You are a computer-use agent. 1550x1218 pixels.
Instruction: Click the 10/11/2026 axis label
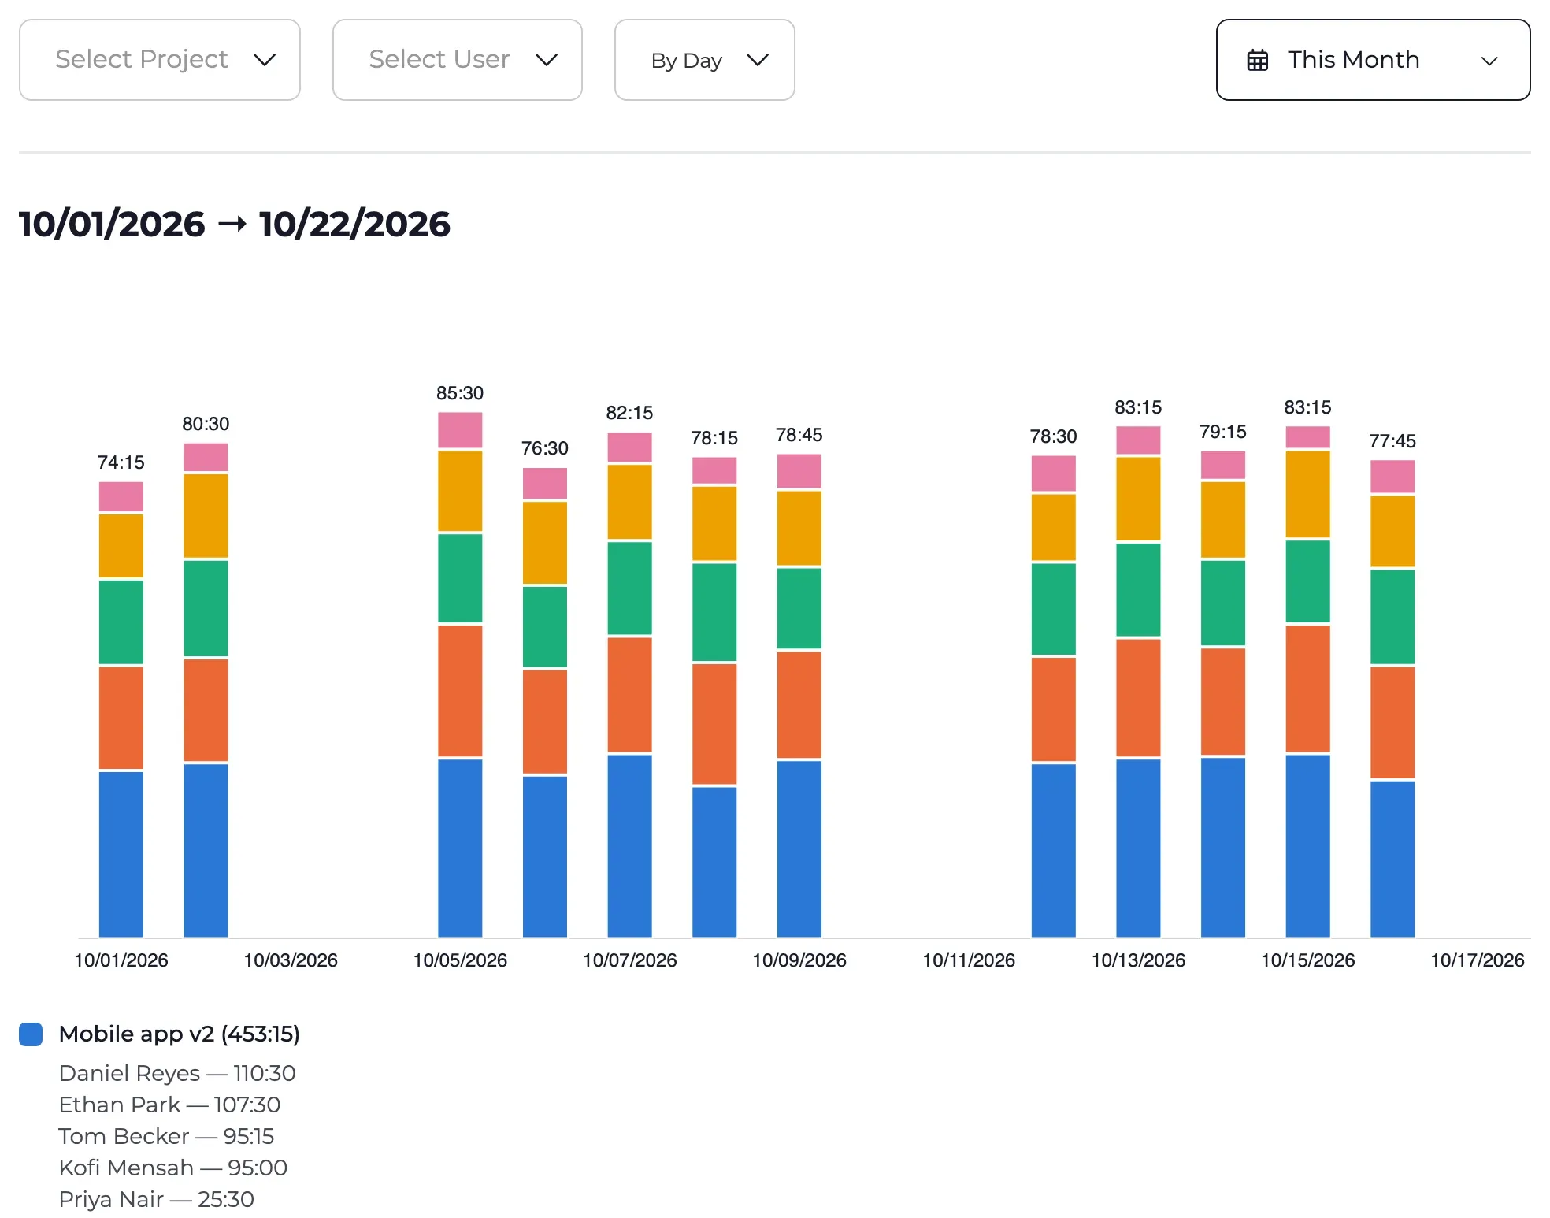(969, 960)
